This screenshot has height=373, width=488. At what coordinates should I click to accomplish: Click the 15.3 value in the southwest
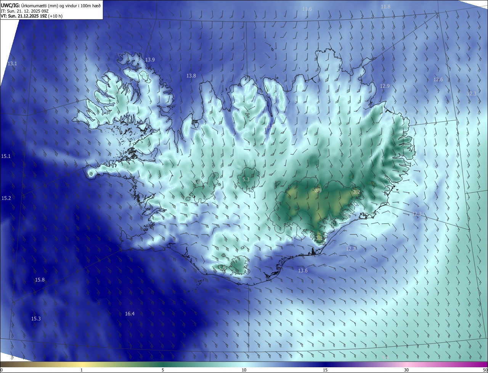pos(36,318)
